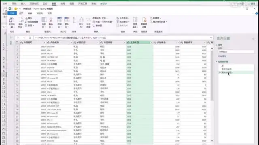259x145 pixels.
Task: Open the 产品单价 column filter dropdown
Action: click(x=178, y=43)
